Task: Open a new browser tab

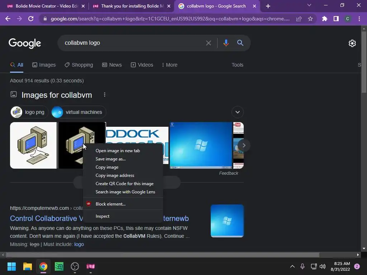Action: [268, 6]
